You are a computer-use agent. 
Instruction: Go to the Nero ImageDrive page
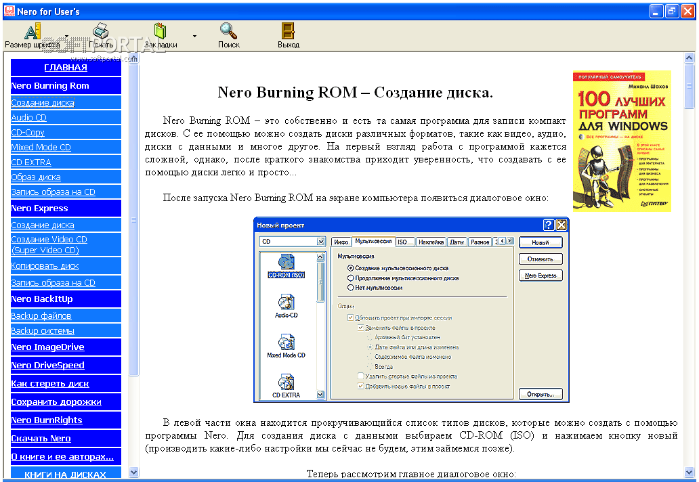click(x=47, y=347)
